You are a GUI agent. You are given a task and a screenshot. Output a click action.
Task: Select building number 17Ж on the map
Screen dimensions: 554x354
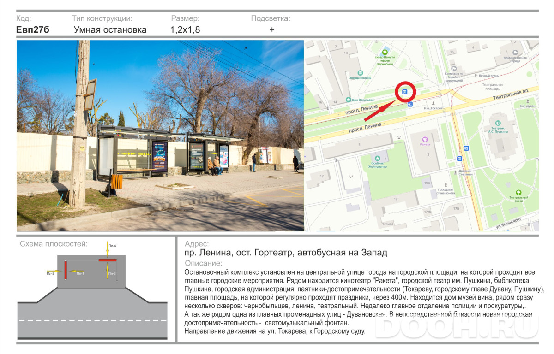(x=427, y=212)
